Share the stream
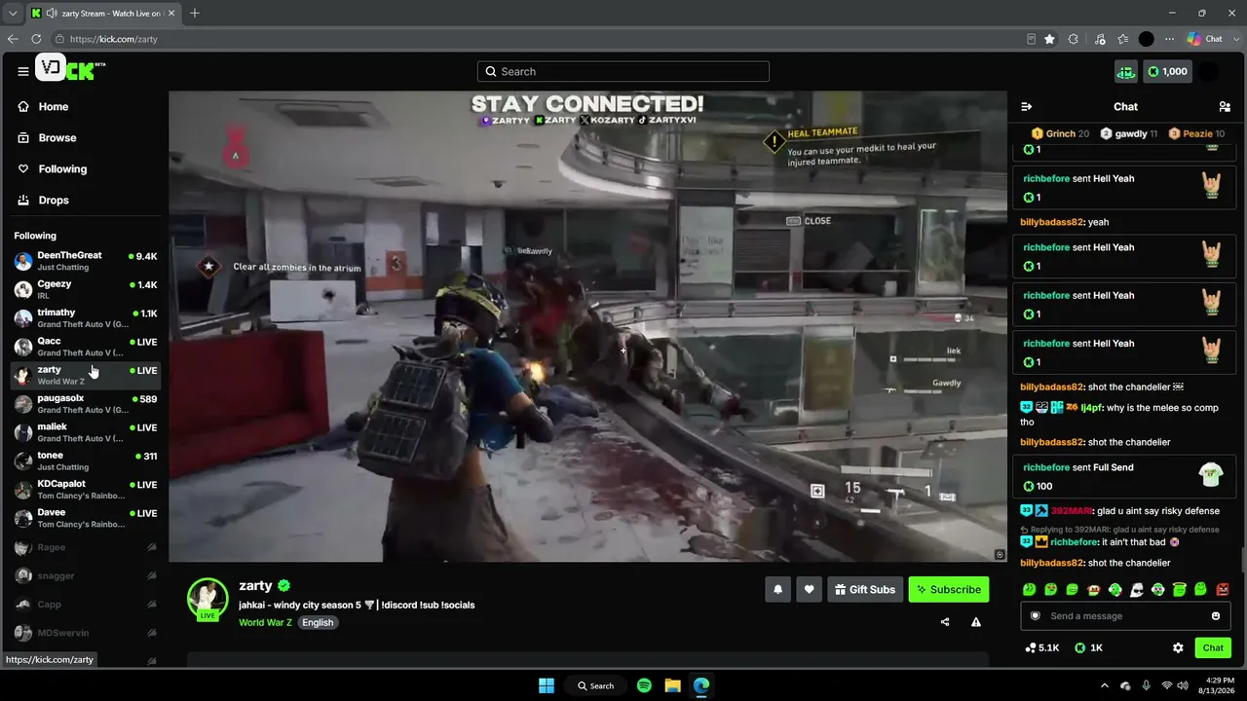This screenshot has height=701, width=1247. 945,622
